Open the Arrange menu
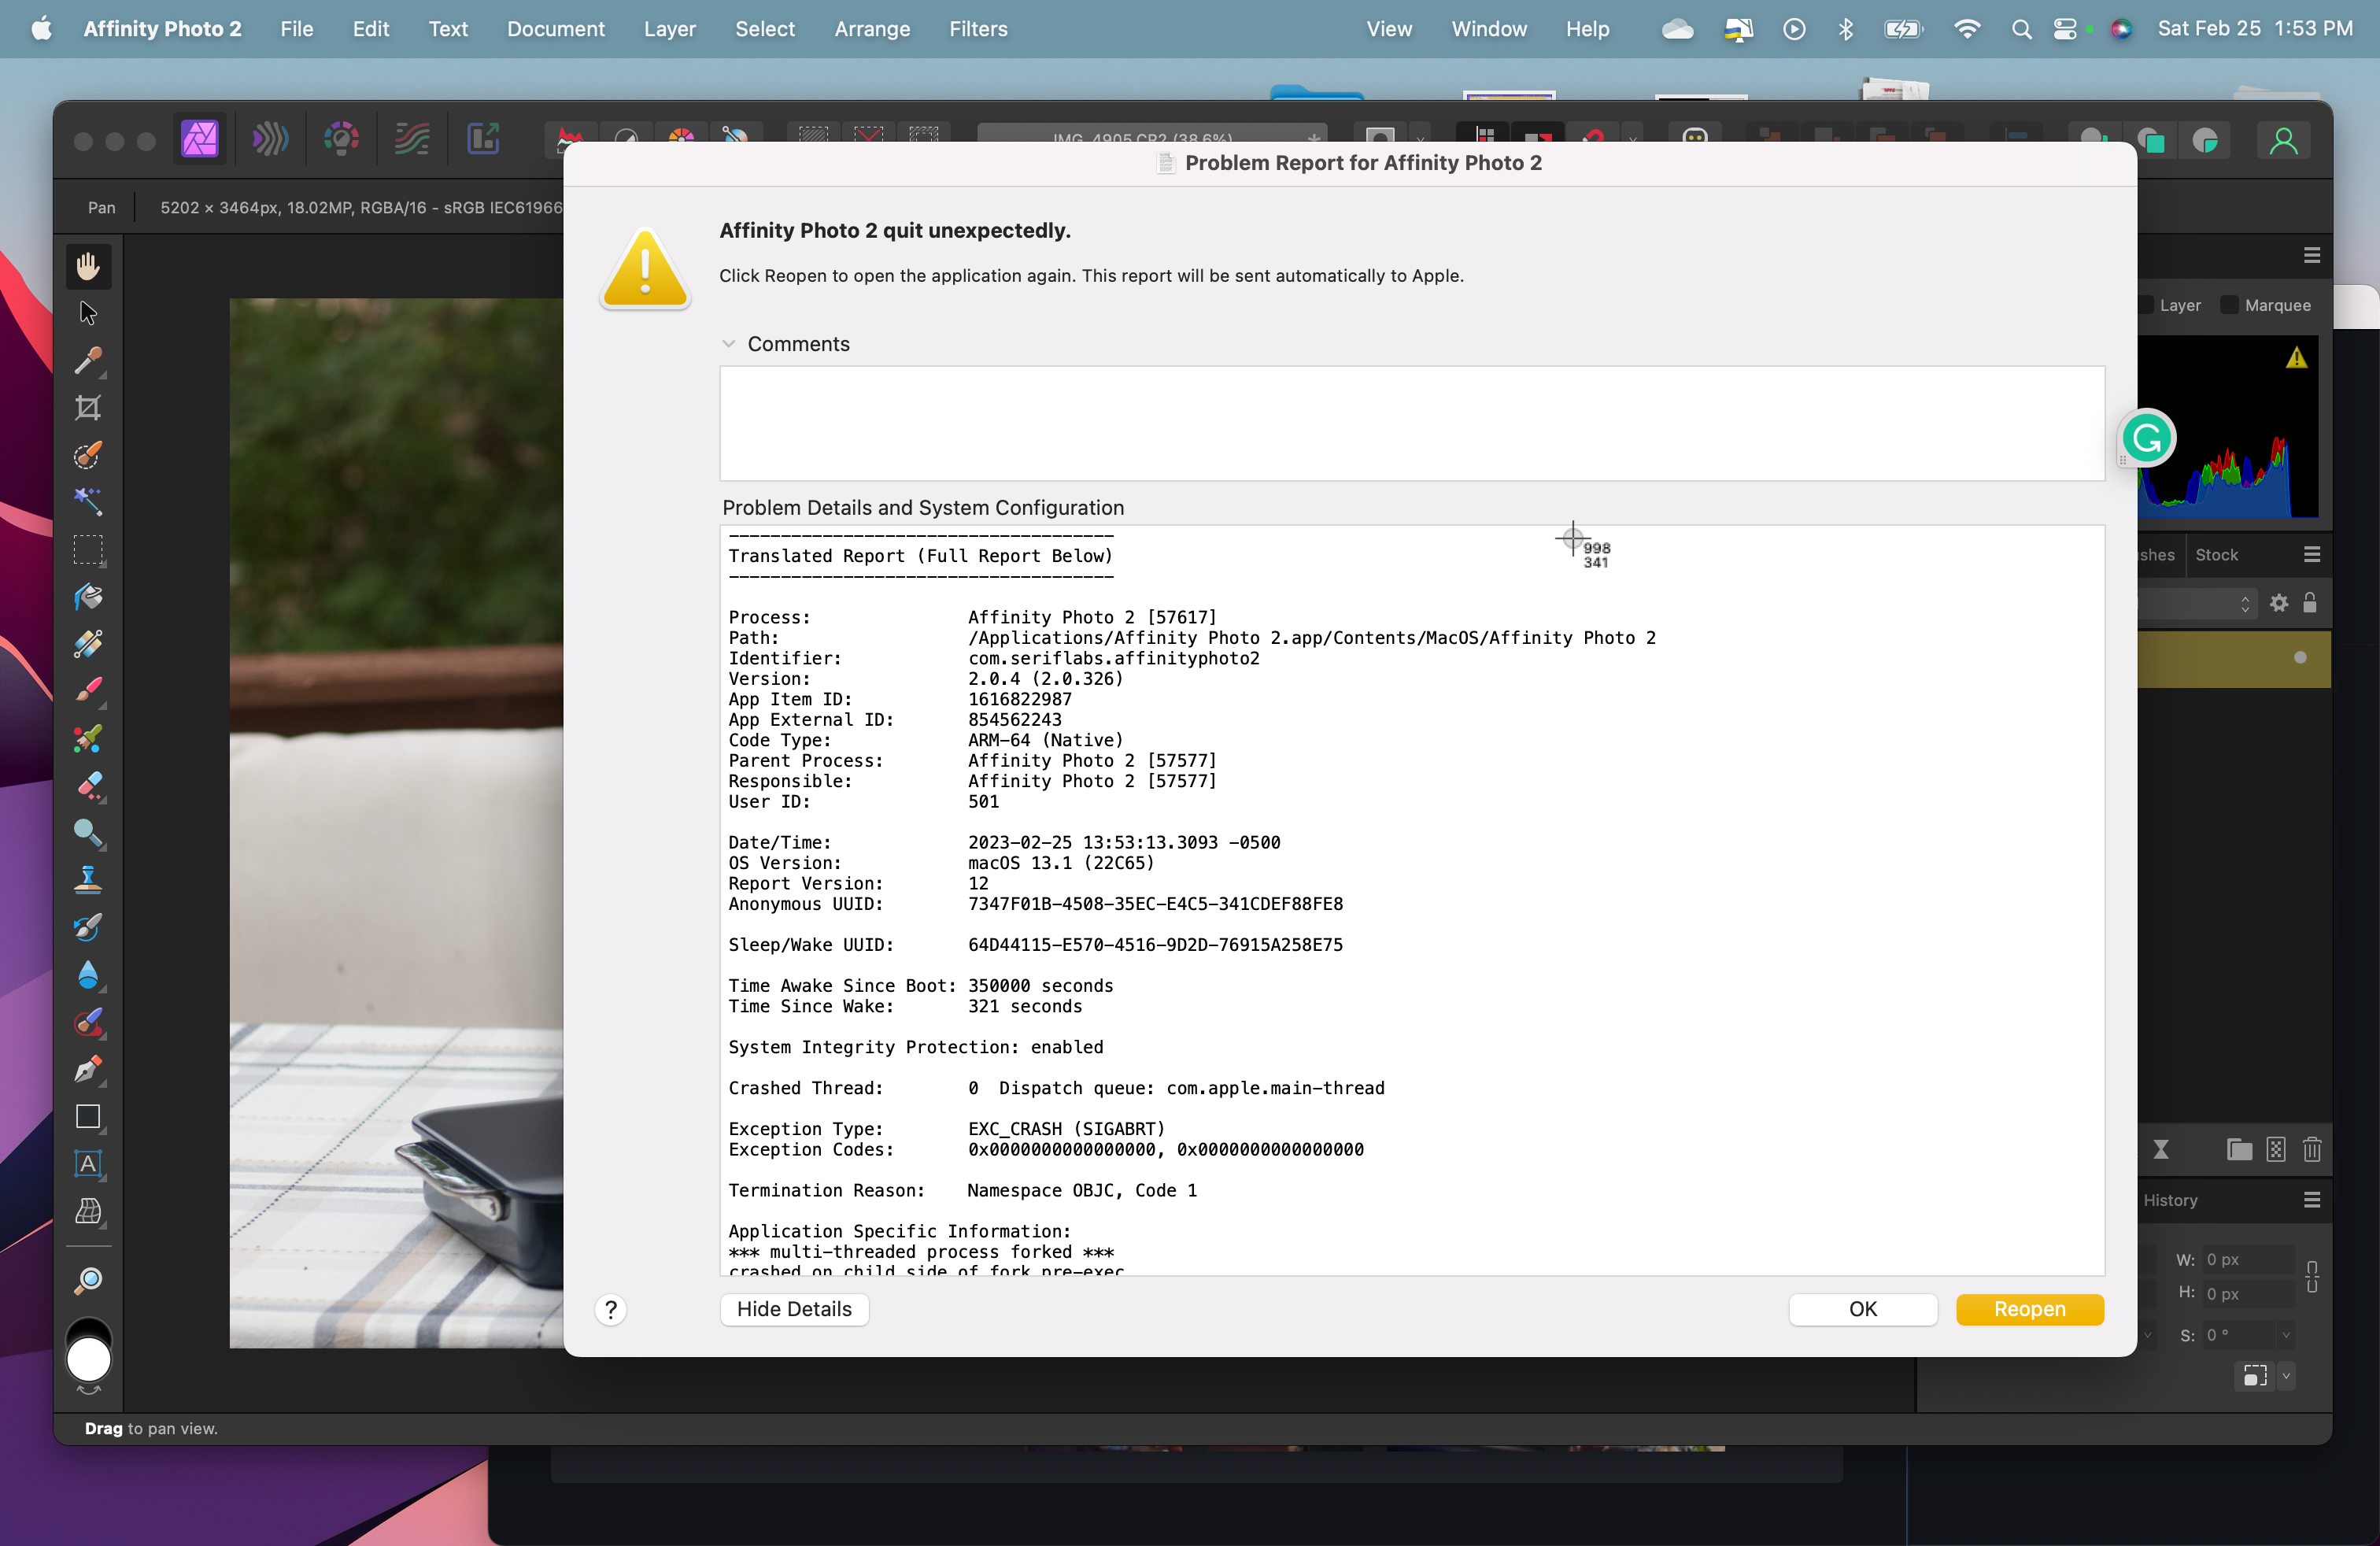Image resolution: width=2380 pixels, height=1546 pixels. (872, 29)
